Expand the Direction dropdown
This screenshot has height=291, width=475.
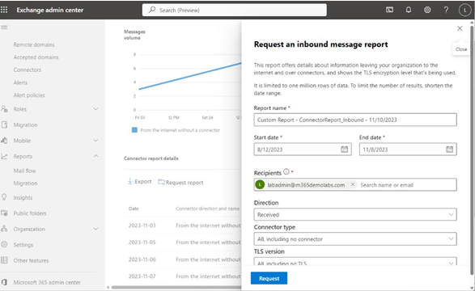[x=355, y=214]
